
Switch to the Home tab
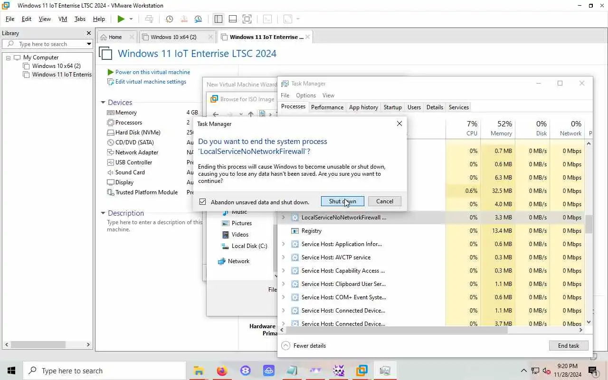click(x=115, y=37)
